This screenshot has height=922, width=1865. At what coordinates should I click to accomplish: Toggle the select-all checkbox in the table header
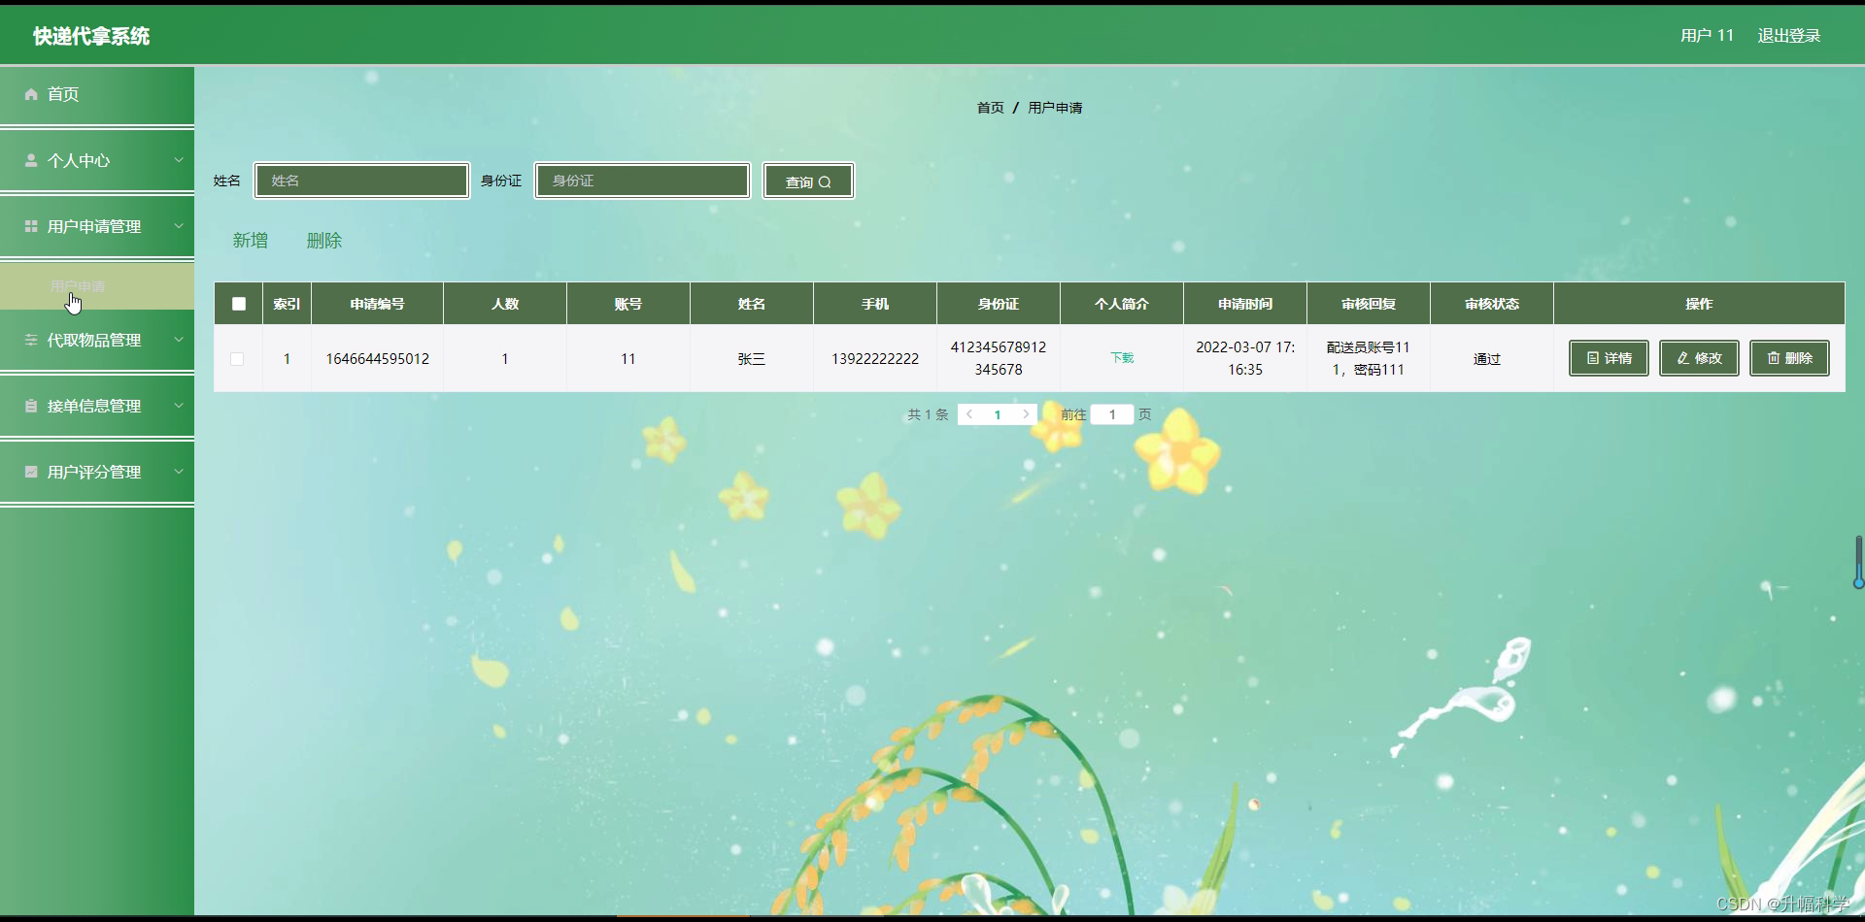point(238,304)
